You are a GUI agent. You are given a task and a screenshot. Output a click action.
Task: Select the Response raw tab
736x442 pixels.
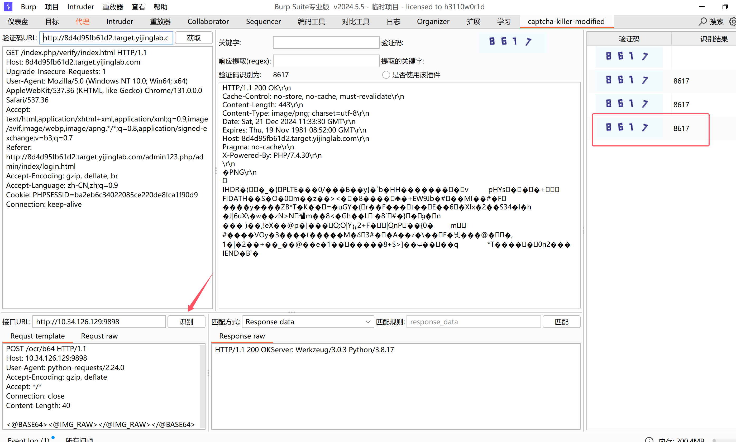point(242,336)
